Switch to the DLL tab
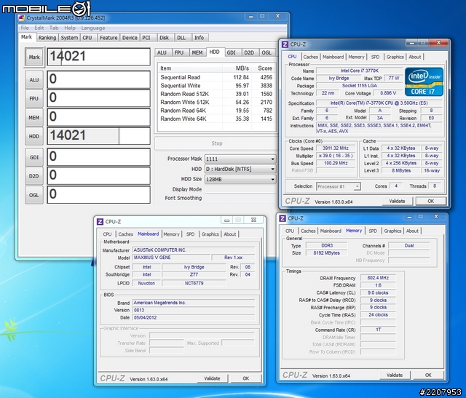This screenshot has height=398, width=466. pyautogui.click(x=181, y=38)
